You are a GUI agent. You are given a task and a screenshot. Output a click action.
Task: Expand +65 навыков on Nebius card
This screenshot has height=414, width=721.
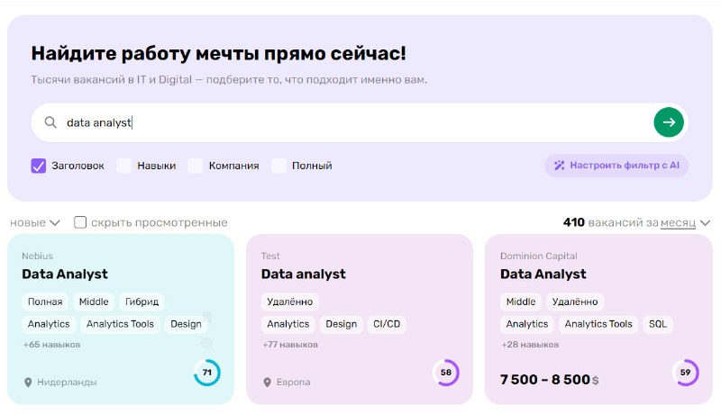point(51,344)
